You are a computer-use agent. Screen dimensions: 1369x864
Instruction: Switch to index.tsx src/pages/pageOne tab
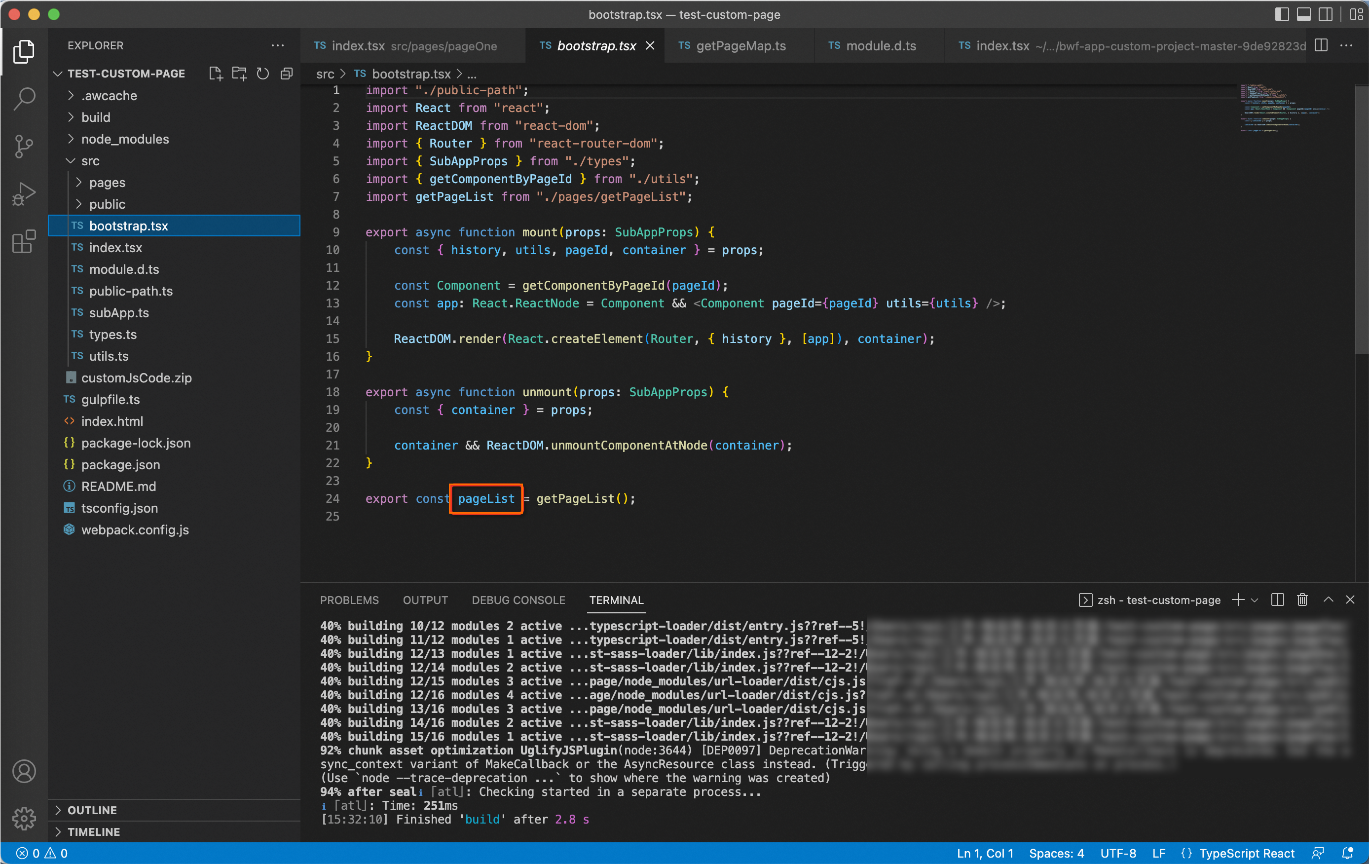[x=413, y=45]
